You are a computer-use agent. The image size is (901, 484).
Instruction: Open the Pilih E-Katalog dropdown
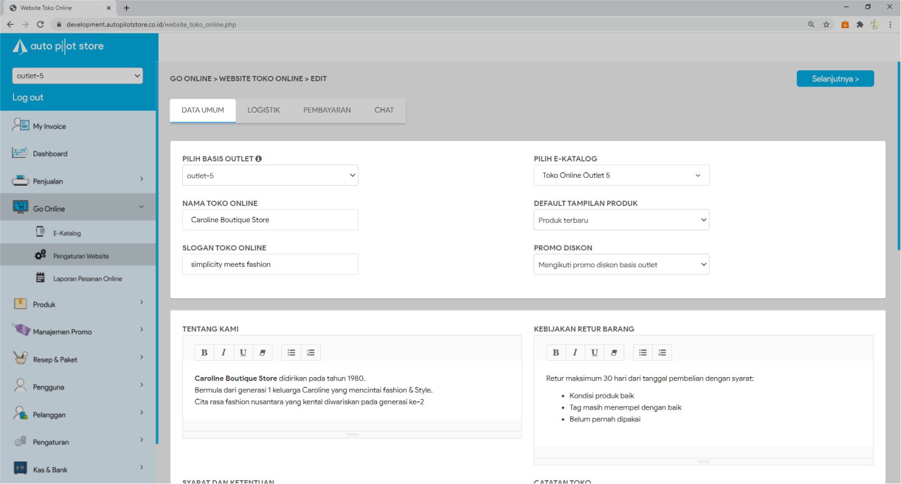tap(621, 176)
